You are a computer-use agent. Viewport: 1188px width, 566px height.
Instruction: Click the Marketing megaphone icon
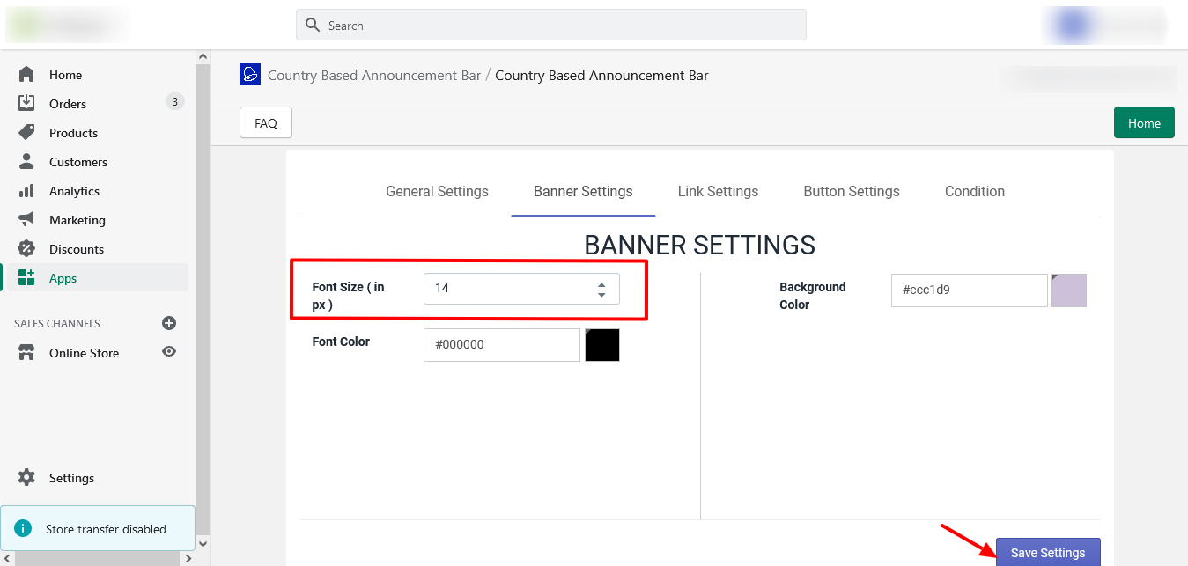[26, 220]
